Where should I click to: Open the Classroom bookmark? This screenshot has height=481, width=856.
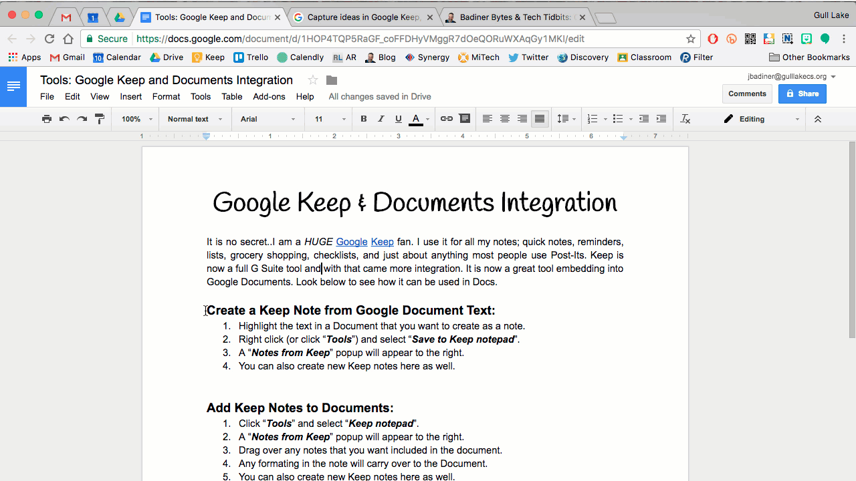coord(644,57)
